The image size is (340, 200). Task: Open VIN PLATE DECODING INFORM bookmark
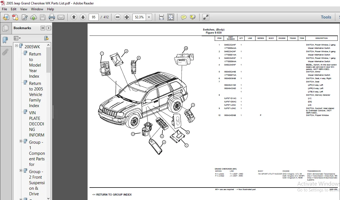tap(37, 124)
